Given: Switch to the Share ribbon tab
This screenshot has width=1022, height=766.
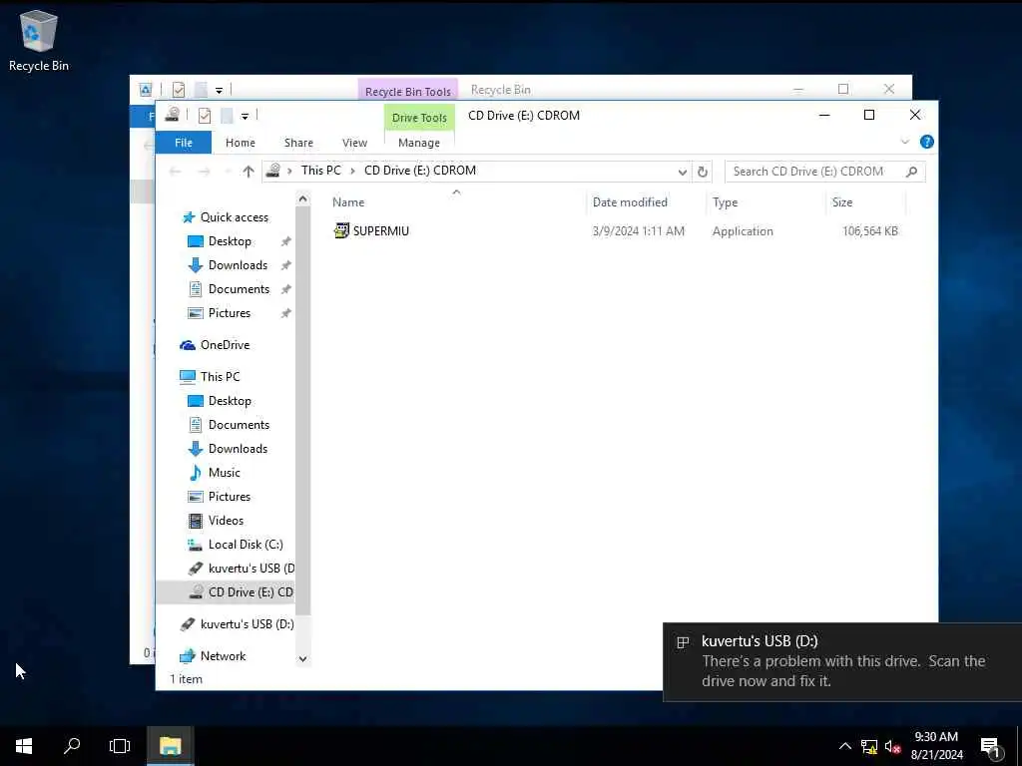Looking at the screenshot, I should click(298, 143).
